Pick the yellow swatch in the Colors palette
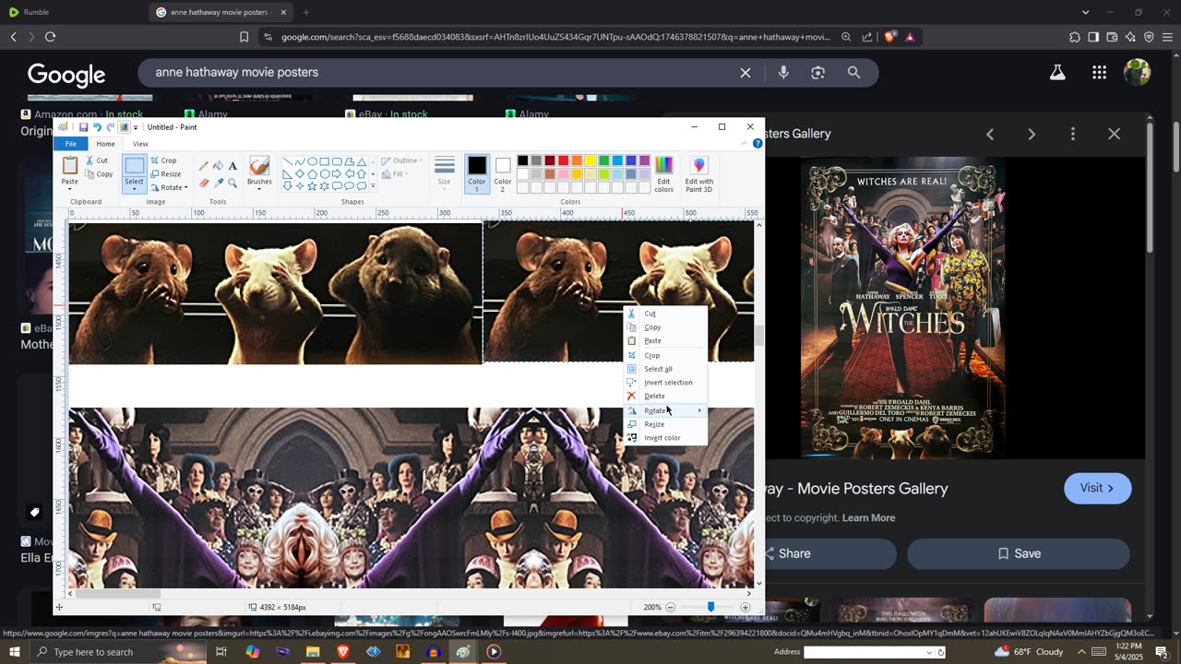The image size is (1181, 664). click(x=590, y=160)
